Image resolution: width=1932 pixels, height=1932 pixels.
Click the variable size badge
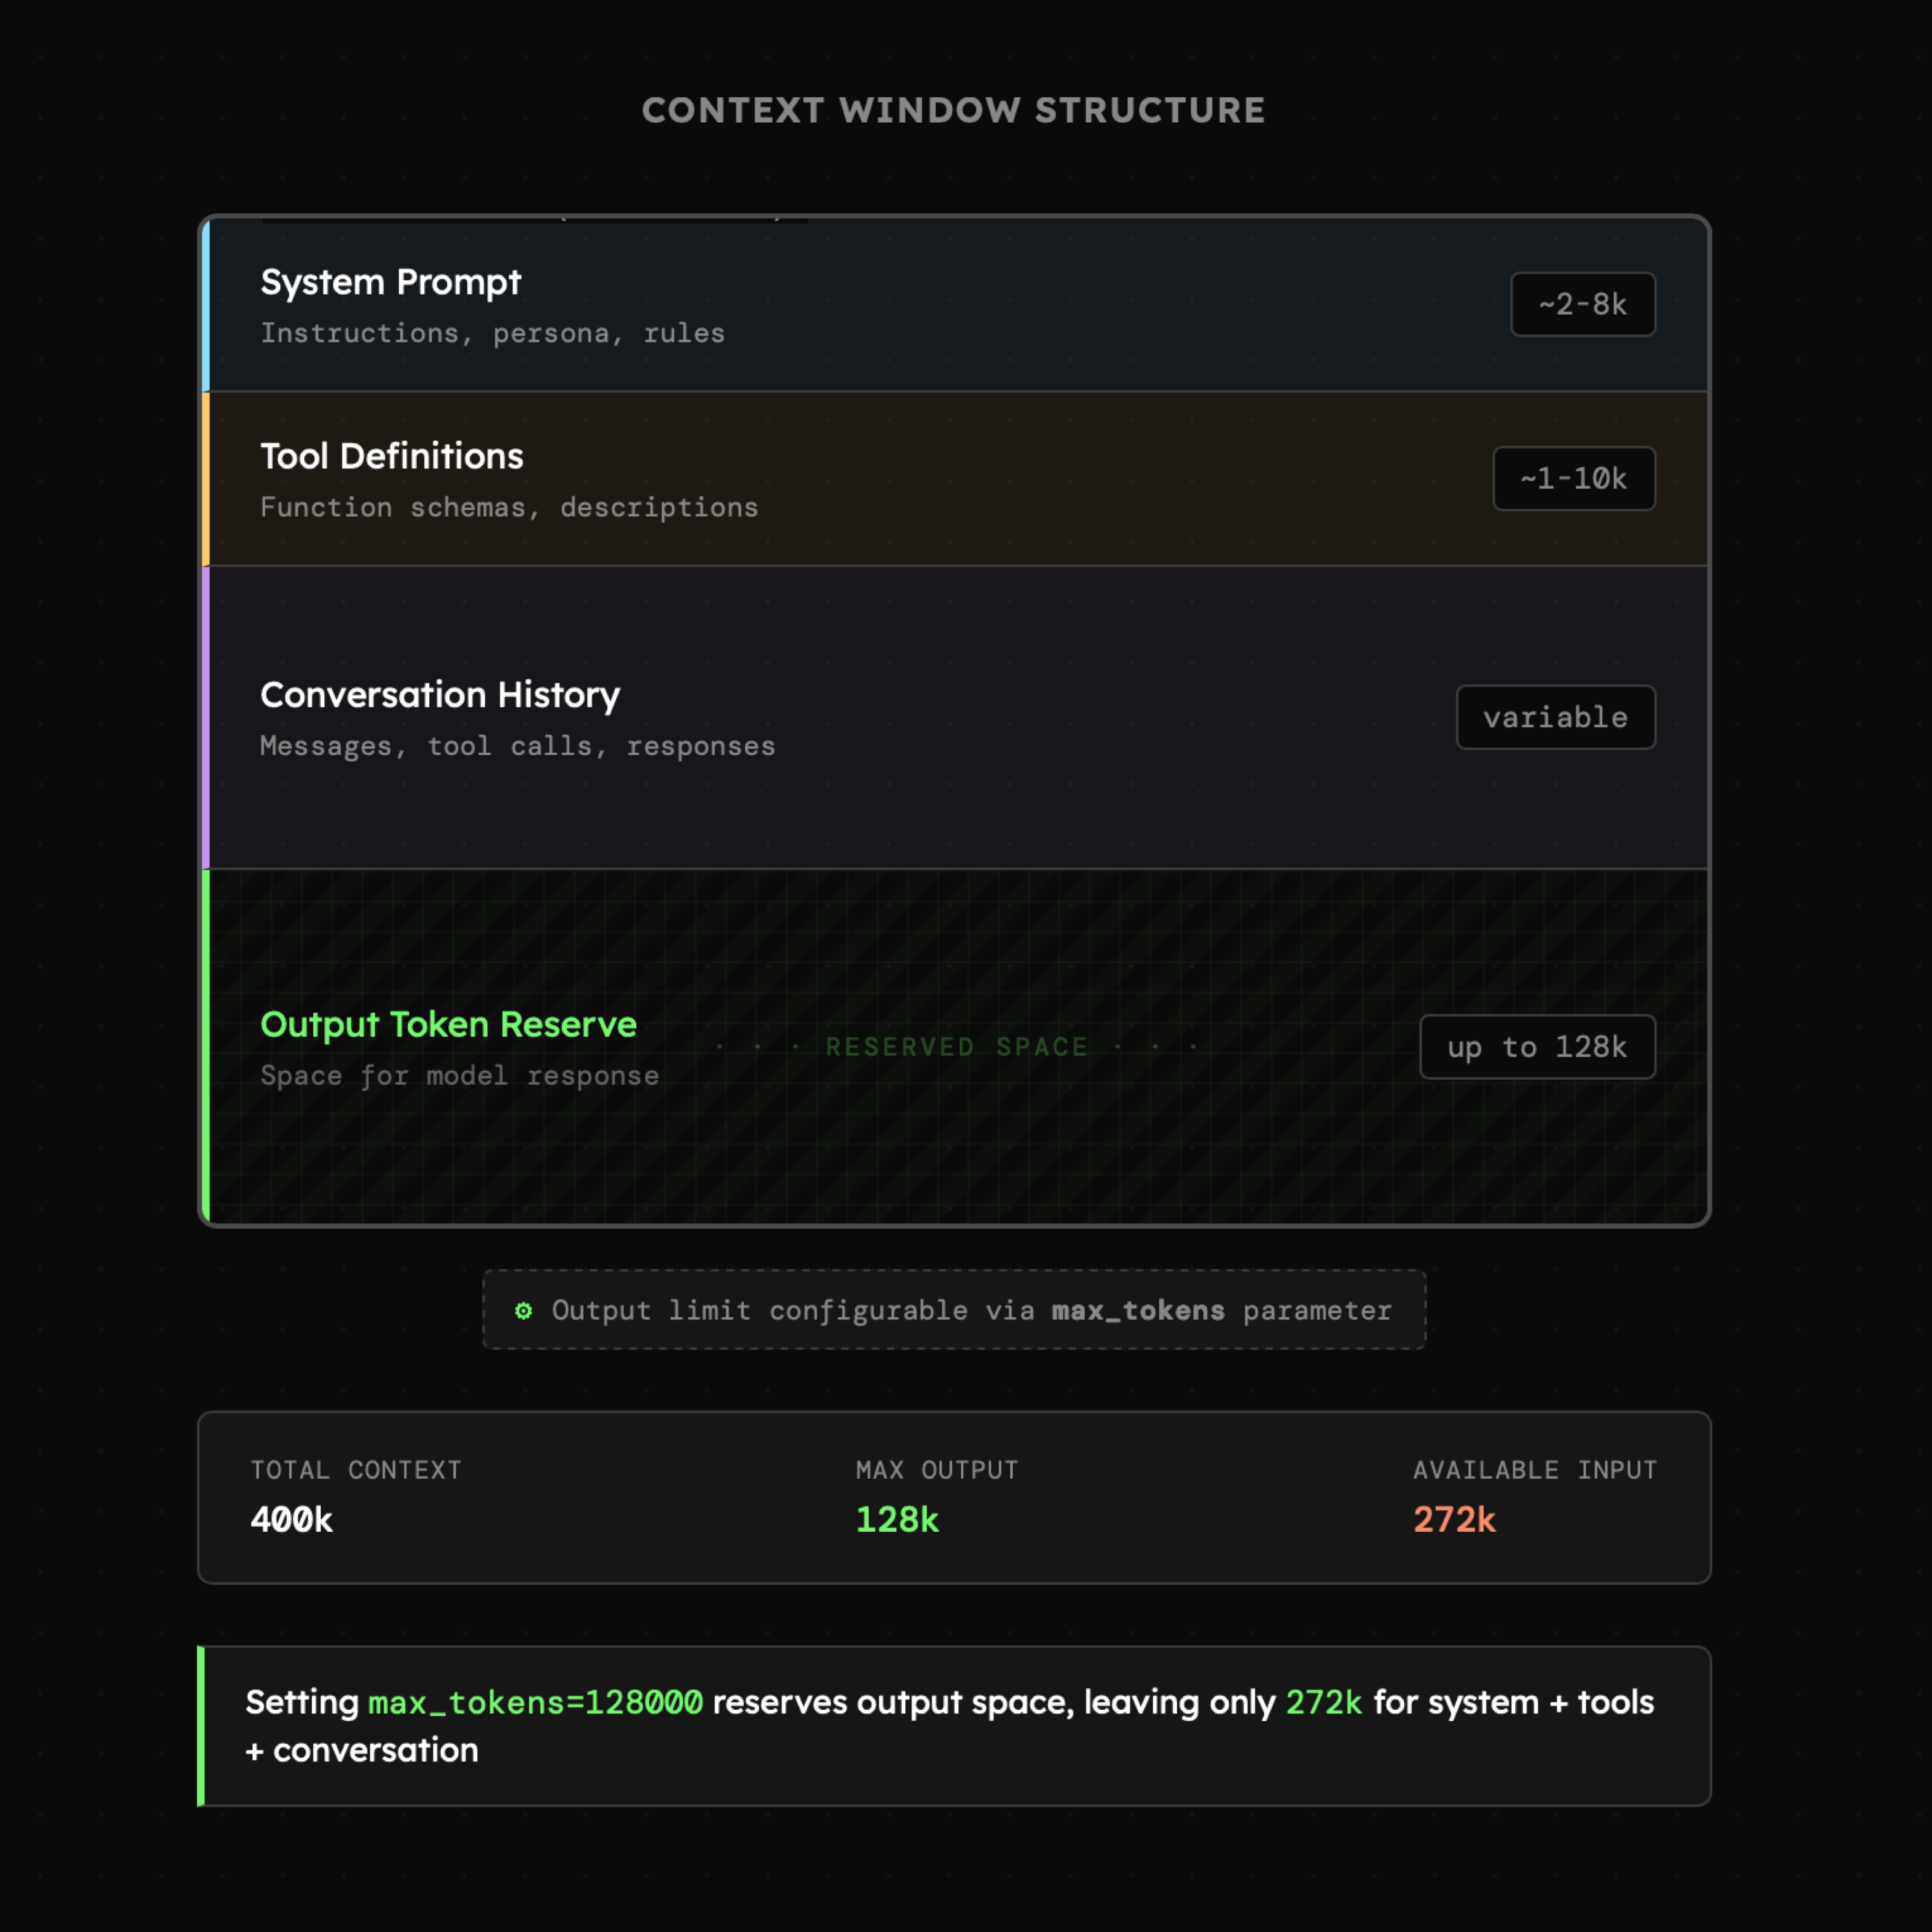pyautogui.click(x=1555, y=717)
